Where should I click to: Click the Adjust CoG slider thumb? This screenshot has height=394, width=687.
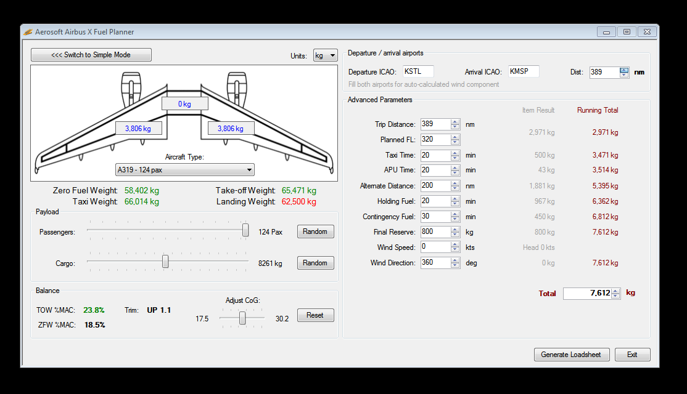coord(242,318)
